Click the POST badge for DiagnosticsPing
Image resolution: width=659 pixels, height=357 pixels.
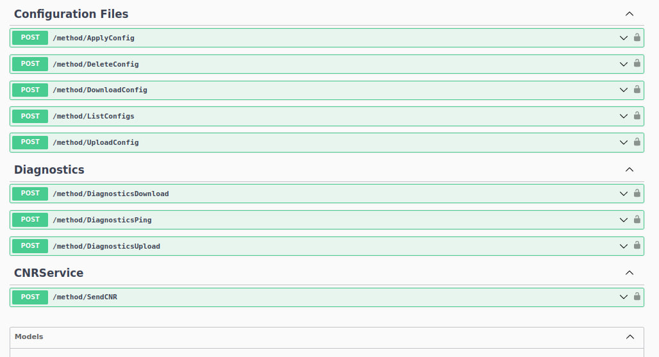click(30, 220)
